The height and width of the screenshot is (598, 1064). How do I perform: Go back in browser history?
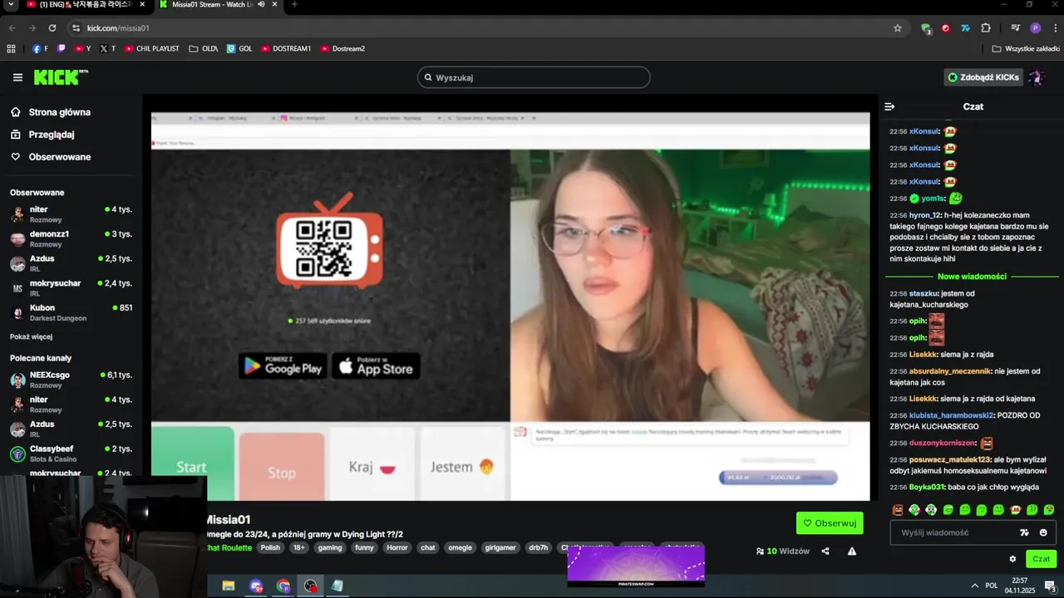click(x=12, y=27)
